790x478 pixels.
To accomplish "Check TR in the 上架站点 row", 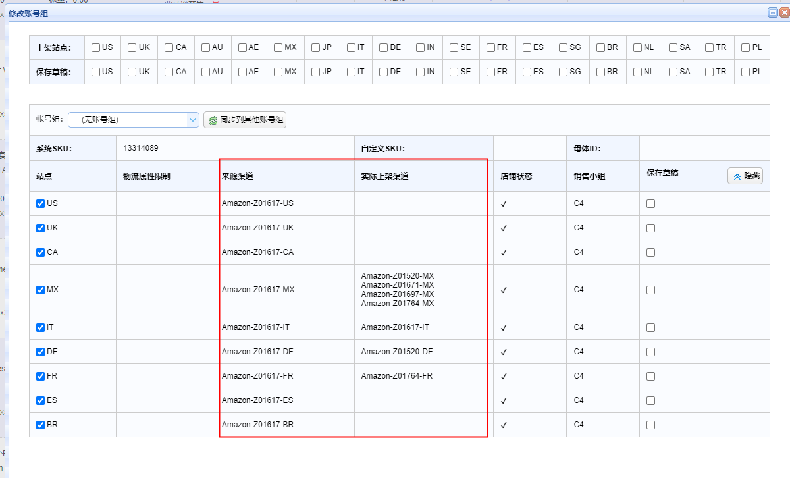I will coord(710,47).
